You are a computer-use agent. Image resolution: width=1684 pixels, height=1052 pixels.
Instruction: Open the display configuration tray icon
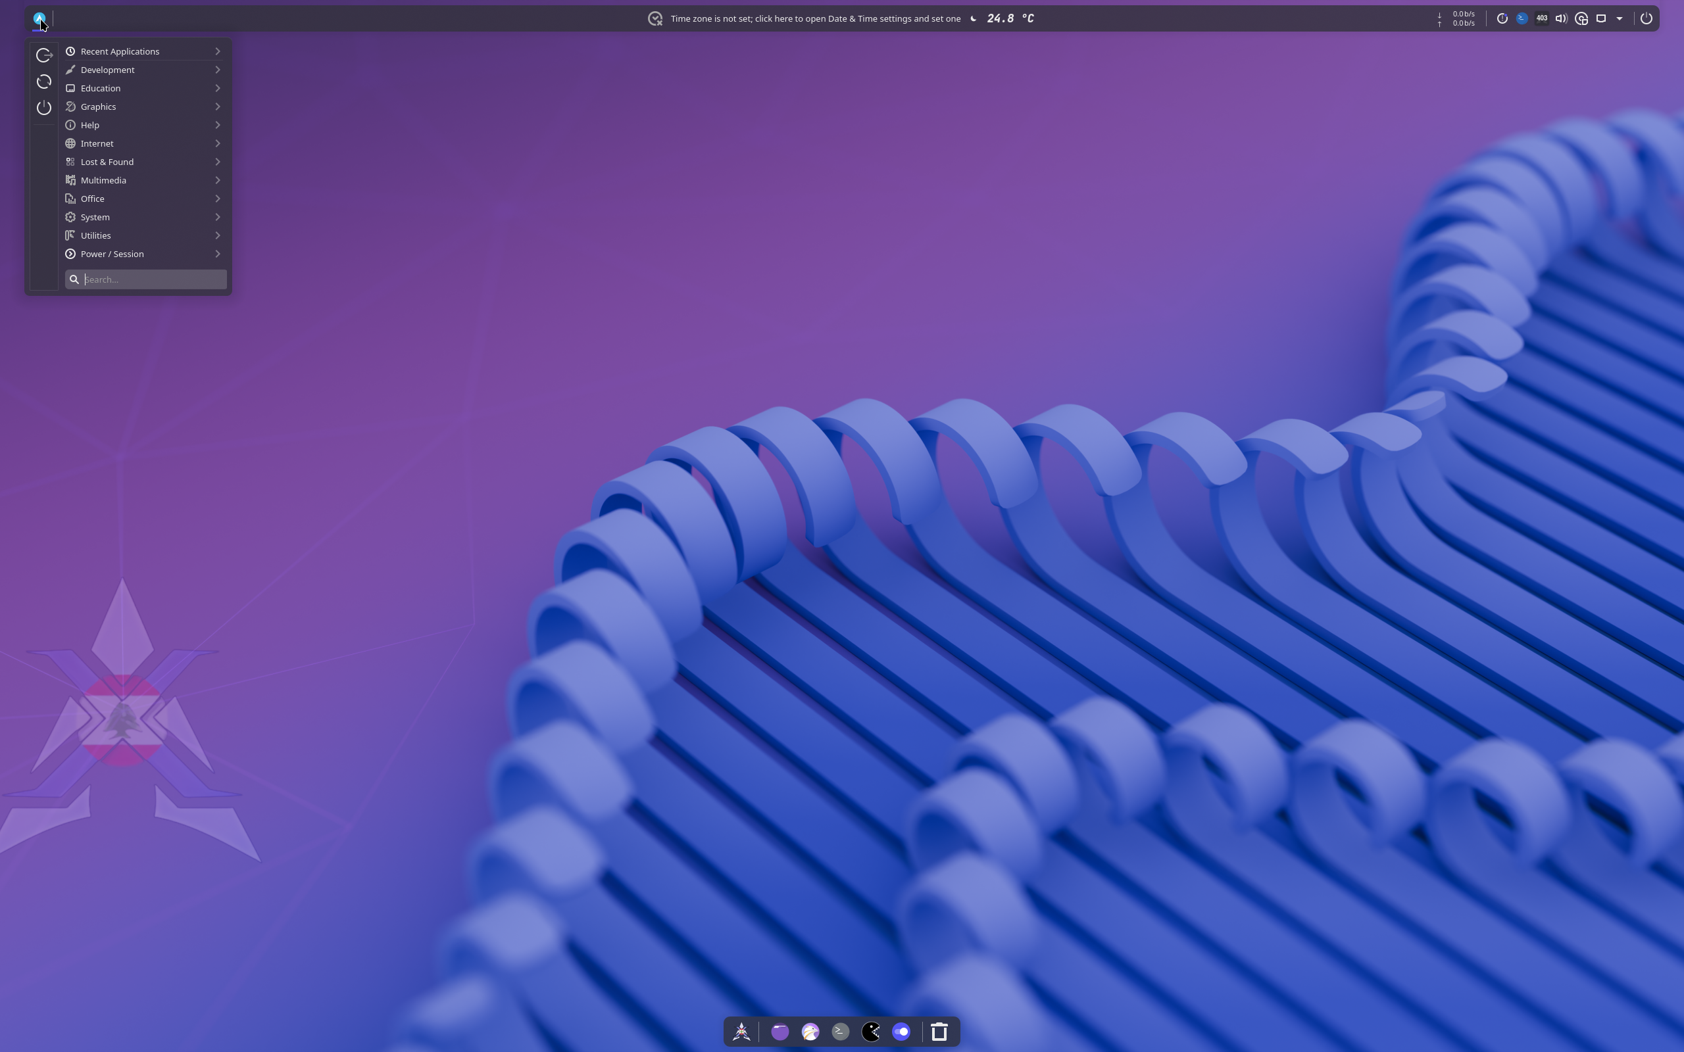pos(1600,19)
